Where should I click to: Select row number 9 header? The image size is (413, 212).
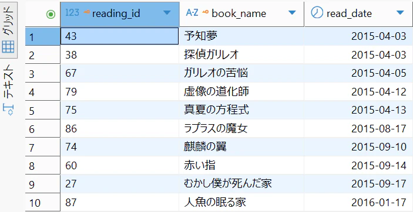tap(43, 184)
